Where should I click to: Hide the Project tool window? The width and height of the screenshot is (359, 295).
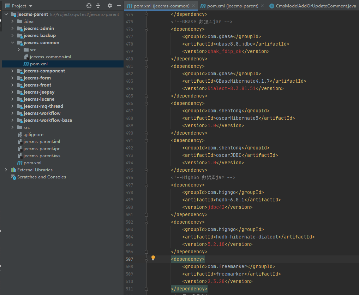118,6
